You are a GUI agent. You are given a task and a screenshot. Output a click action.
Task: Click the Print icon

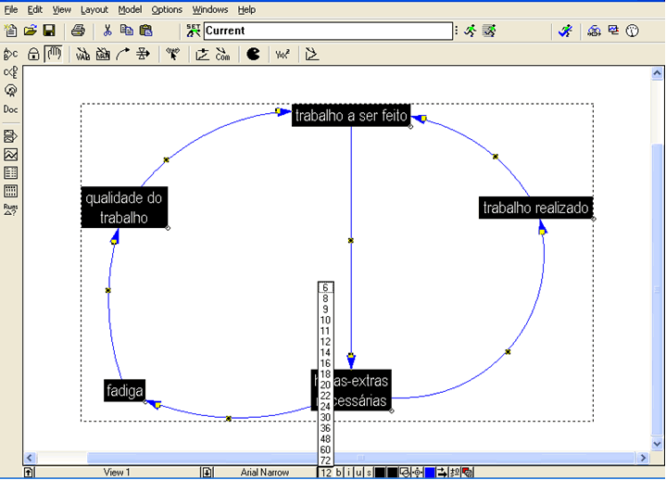pyautogui.click(x=78, y=31)
